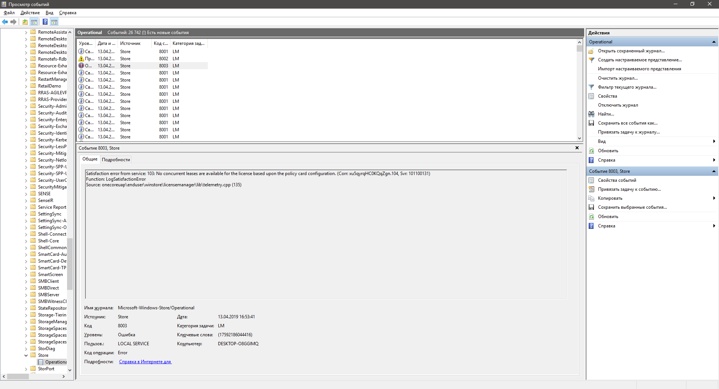Expand the StorPort tree node
This screenshot has width=719, height=389.
pos(26,369)
